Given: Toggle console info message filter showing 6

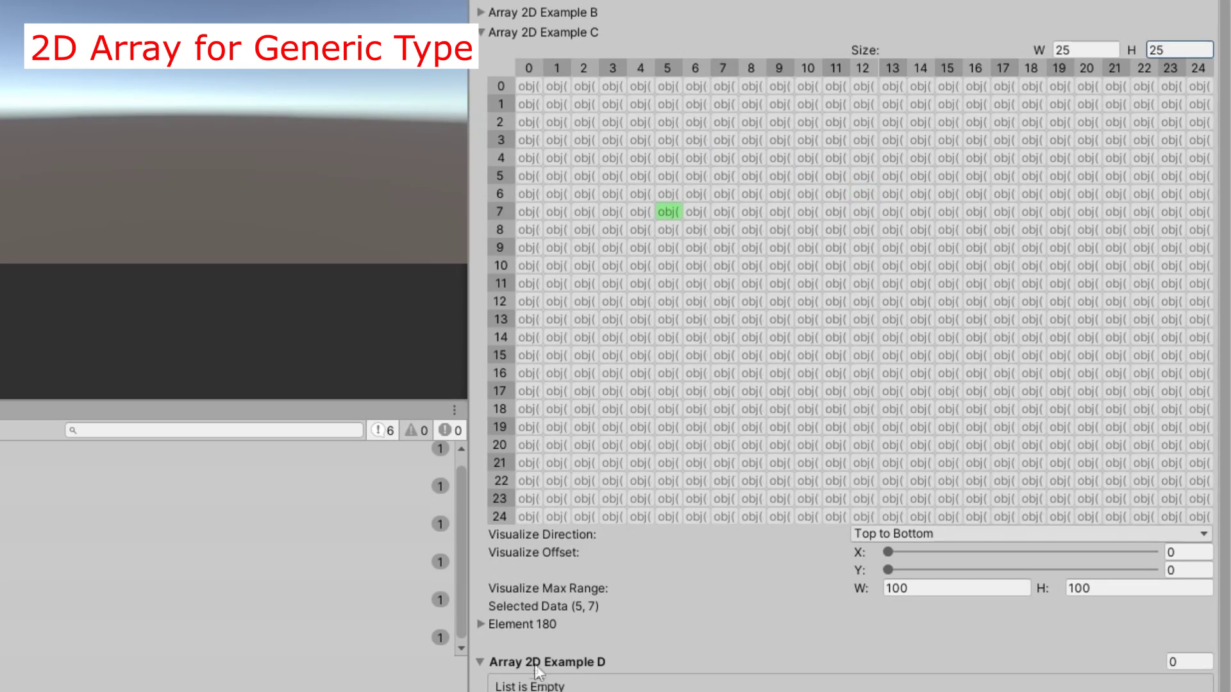Looking at the screenshot, I should (383, 431).
